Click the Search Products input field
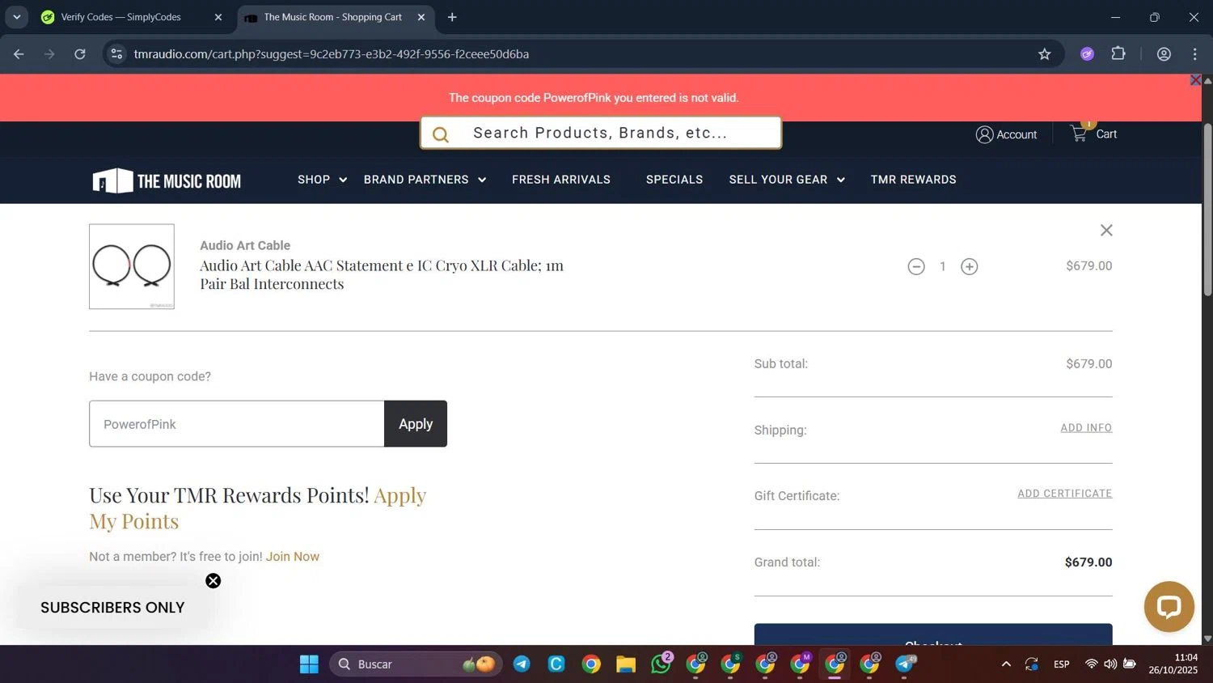The height and width of the screenshot is (683, 1213). [x=600, y=133]
